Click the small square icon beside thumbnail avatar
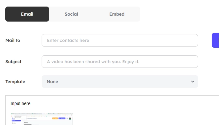Screen dimensions: 219x125 pyautogui.click(x=67, y=118)
